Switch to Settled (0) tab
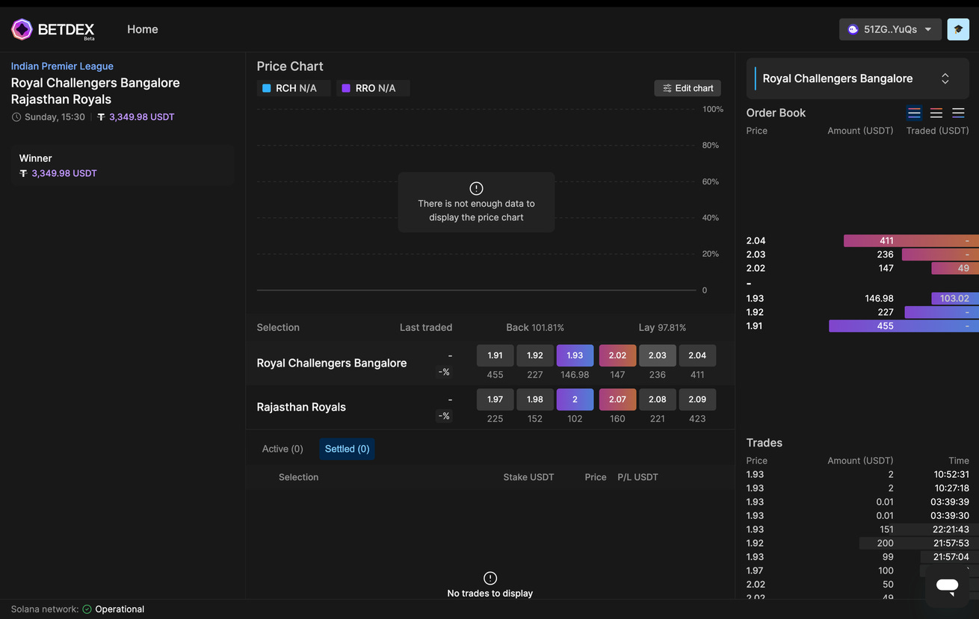This screenshot has width=979, height=619. (x=347, y=449)
